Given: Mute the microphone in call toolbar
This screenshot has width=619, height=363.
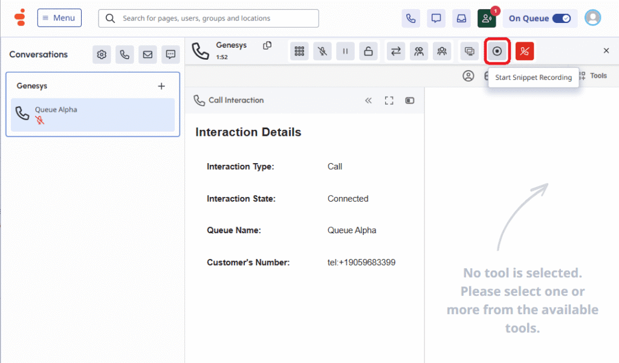Looking at the screenshot, I should (x=322, y=51).
